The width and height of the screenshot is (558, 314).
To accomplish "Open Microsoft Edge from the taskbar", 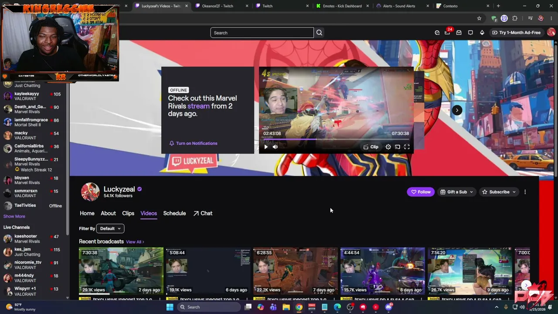I will 337,307.
